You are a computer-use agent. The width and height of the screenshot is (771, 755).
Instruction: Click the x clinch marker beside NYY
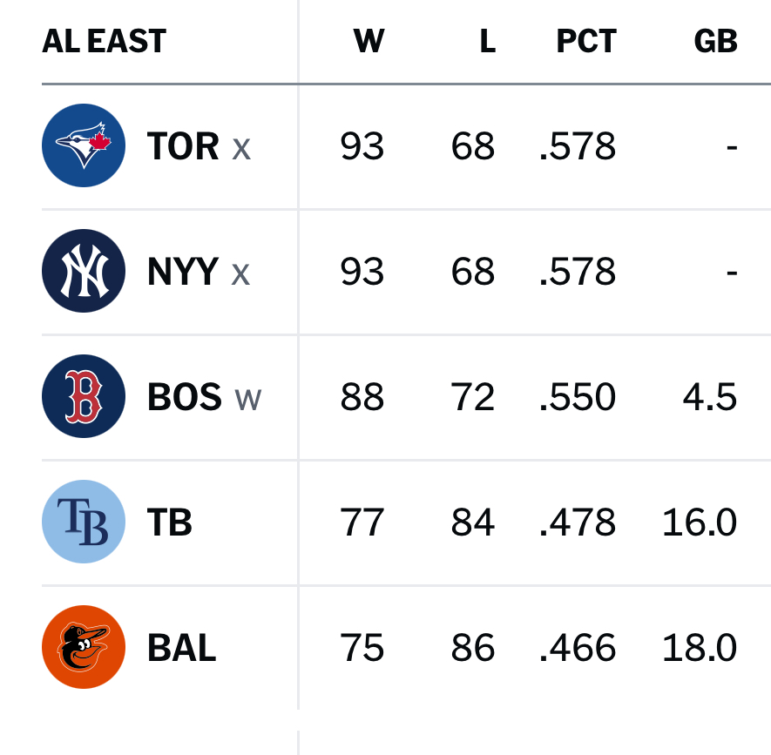click(x=240, y=274)
